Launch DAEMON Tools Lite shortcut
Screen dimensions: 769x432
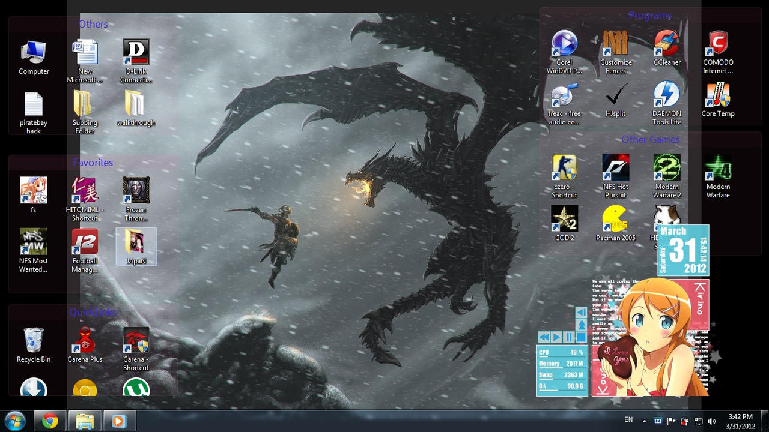click(667, 96)
